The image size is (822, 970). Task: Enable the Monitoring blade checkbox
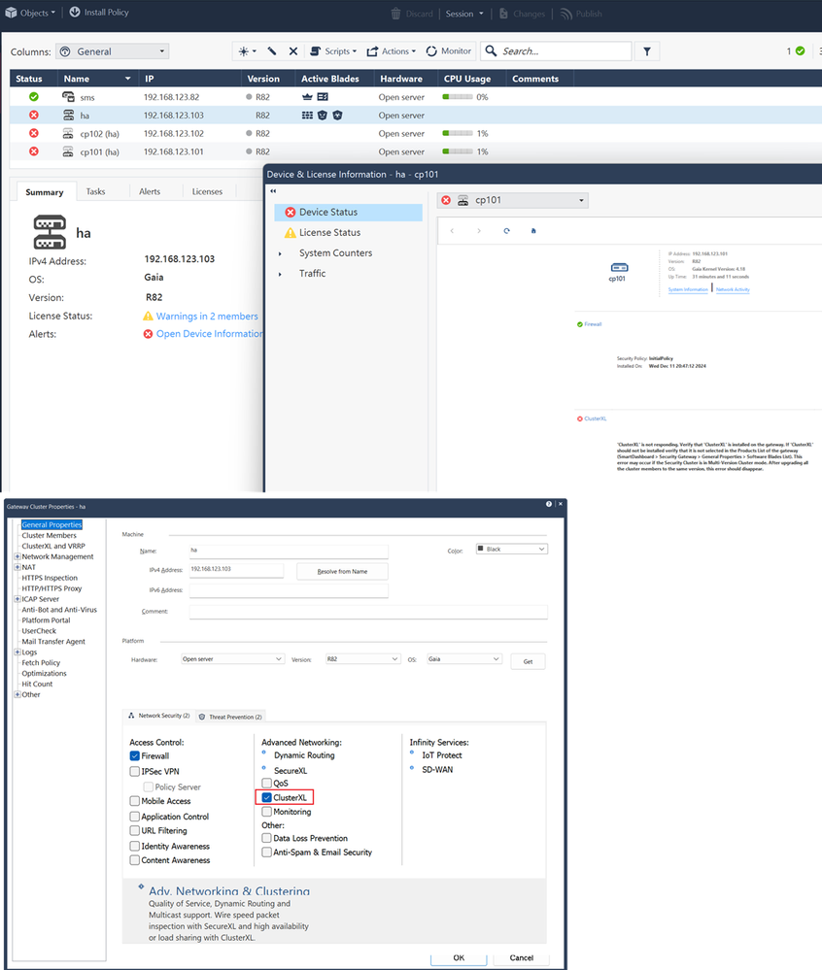[267, 812]
